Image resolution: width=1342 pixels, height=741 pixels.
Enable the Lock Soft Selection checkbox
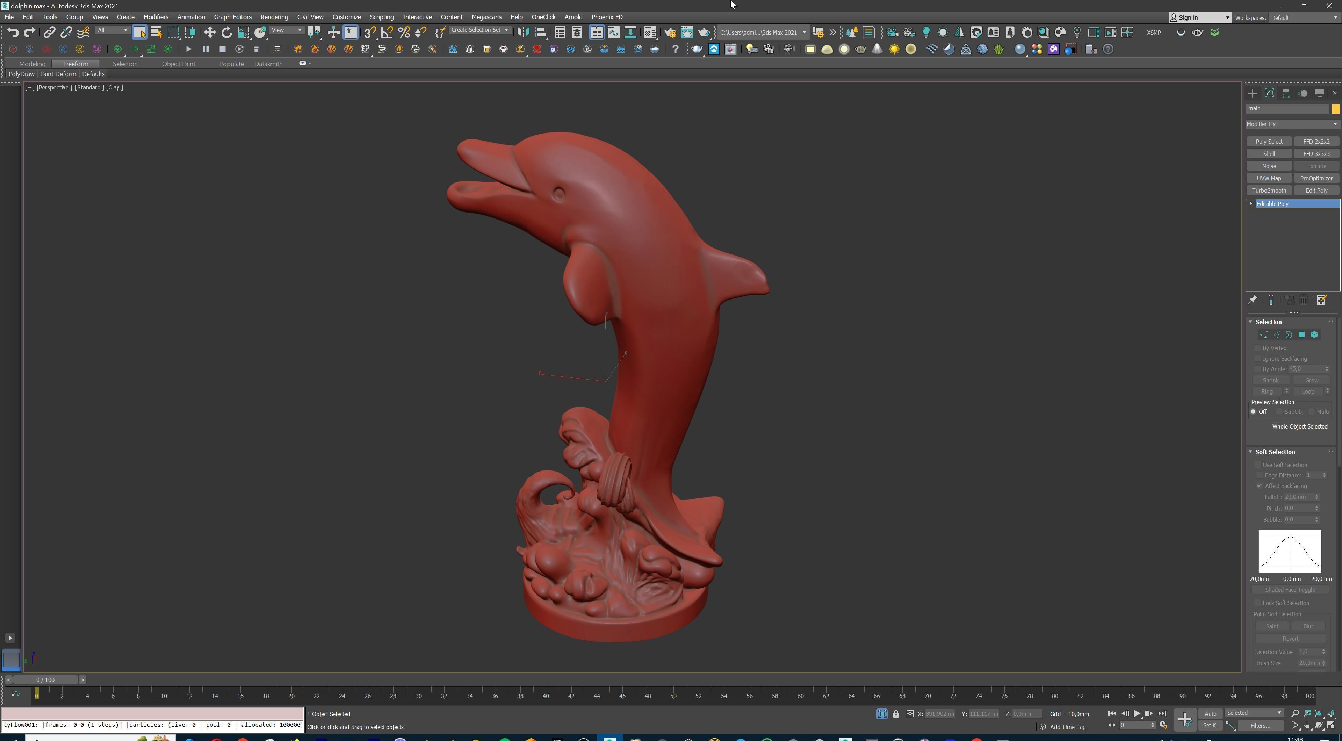click(x=1257, y=603)
